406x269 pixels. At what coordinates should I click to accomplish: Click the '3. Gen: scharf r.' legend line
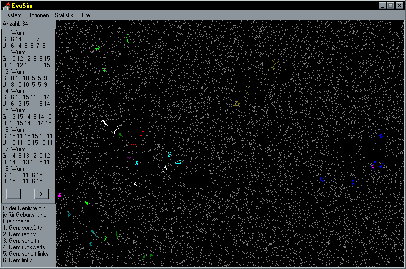click(22, 241)
